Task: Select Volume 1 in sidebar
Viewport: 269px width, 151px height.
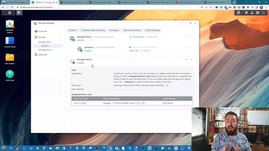Action: [45, 46]
